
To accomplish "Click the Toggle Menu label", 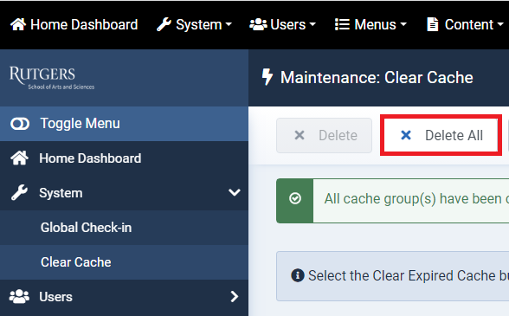I will pyautogui.click(x=80, y=124).
